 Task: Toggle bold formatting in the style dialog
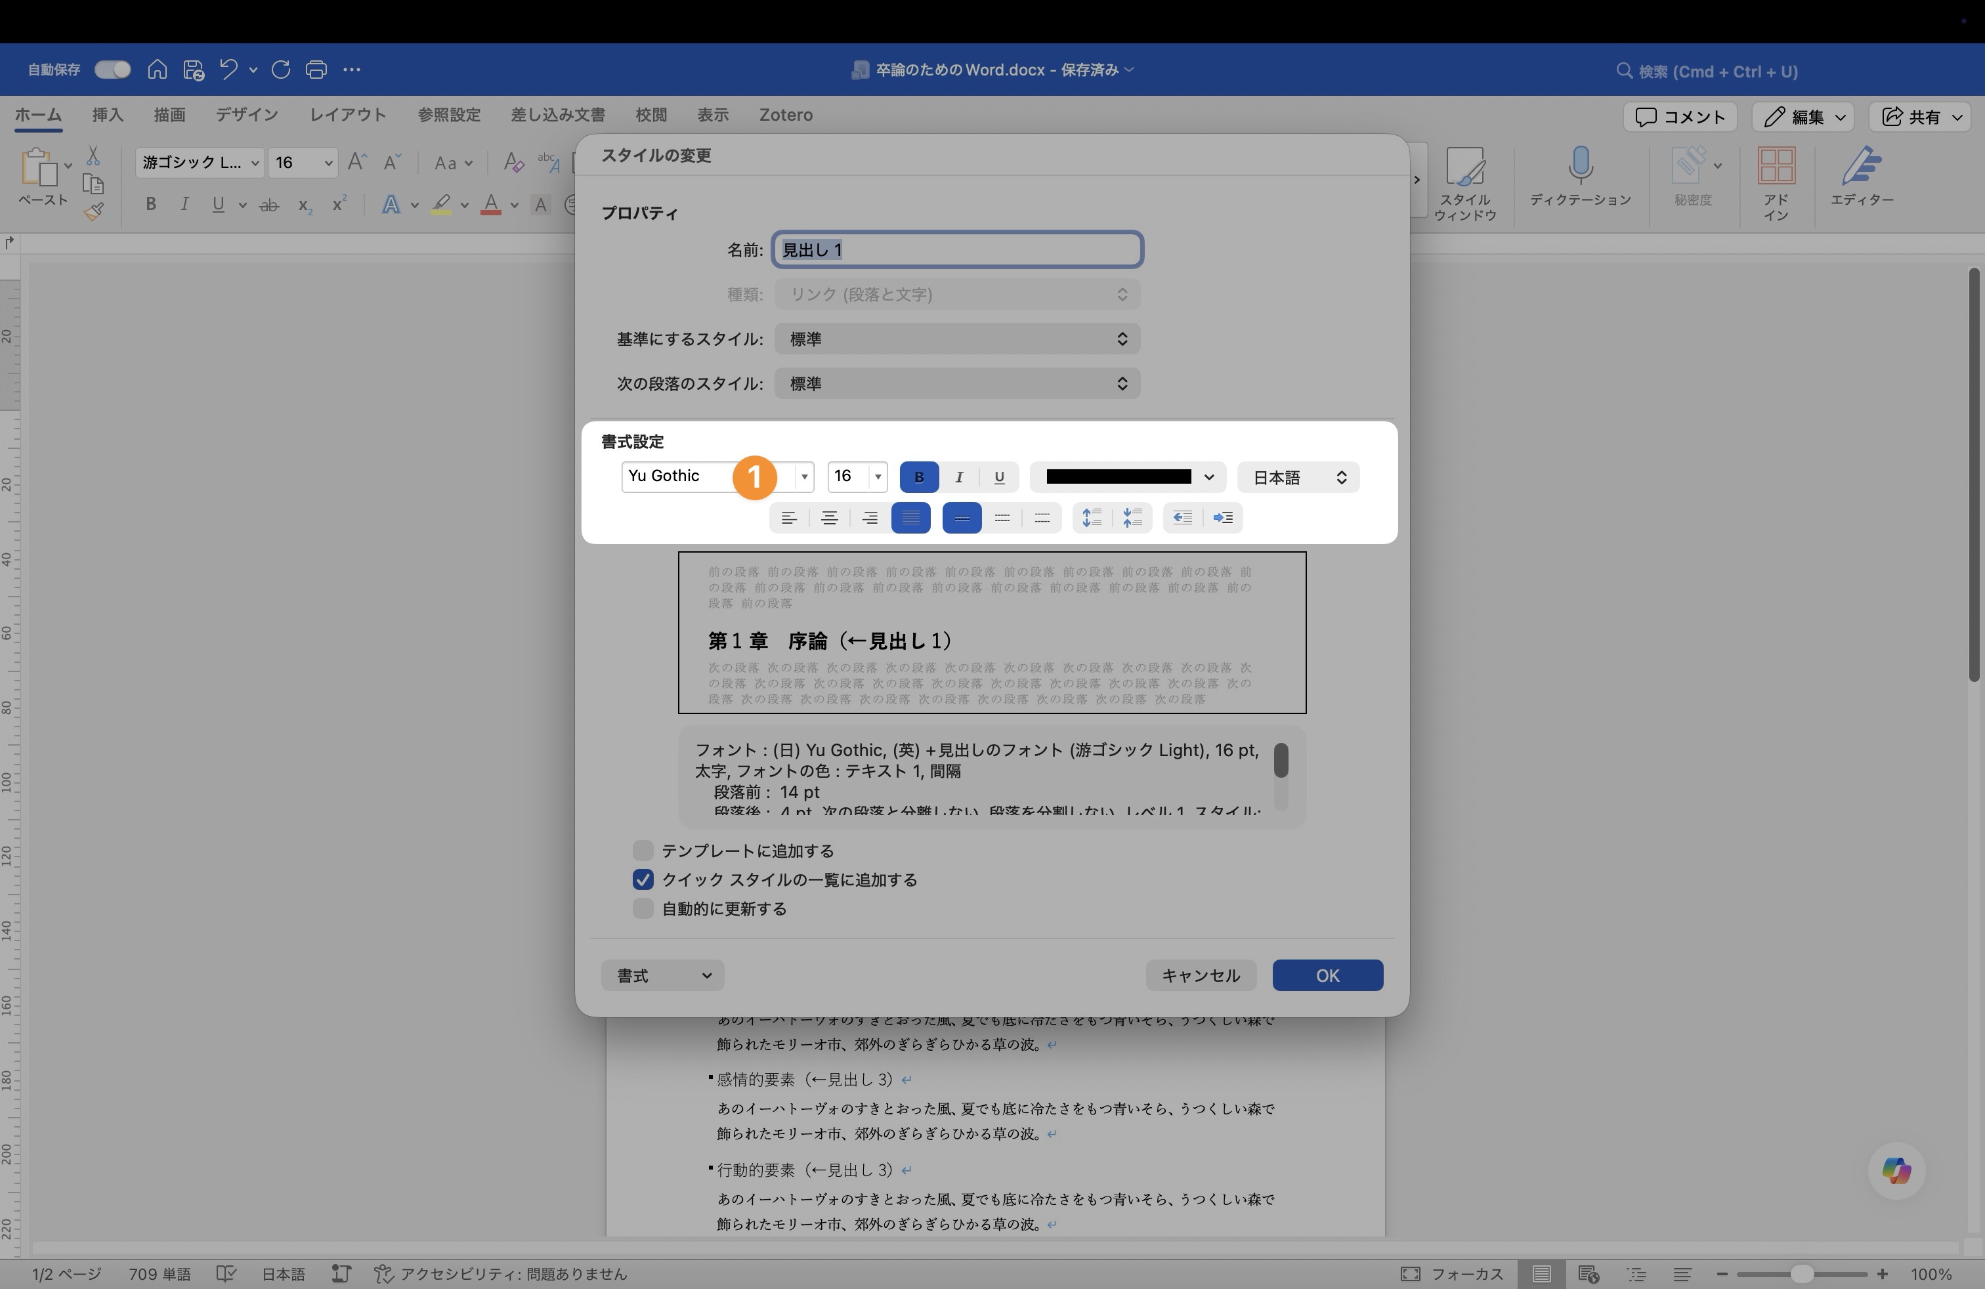pos(918,477)
